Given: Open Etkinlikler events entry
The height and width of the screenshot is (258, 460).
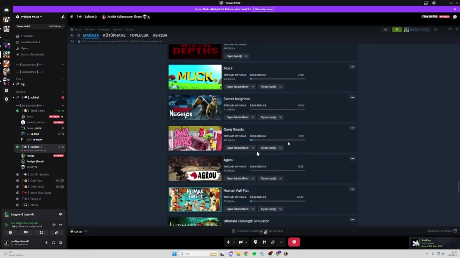Looking at the screenshot, I should [x=27, y=36].
